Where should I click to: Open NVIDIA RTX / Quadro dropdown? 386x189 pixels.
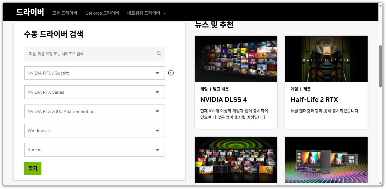tap(95, 73)
